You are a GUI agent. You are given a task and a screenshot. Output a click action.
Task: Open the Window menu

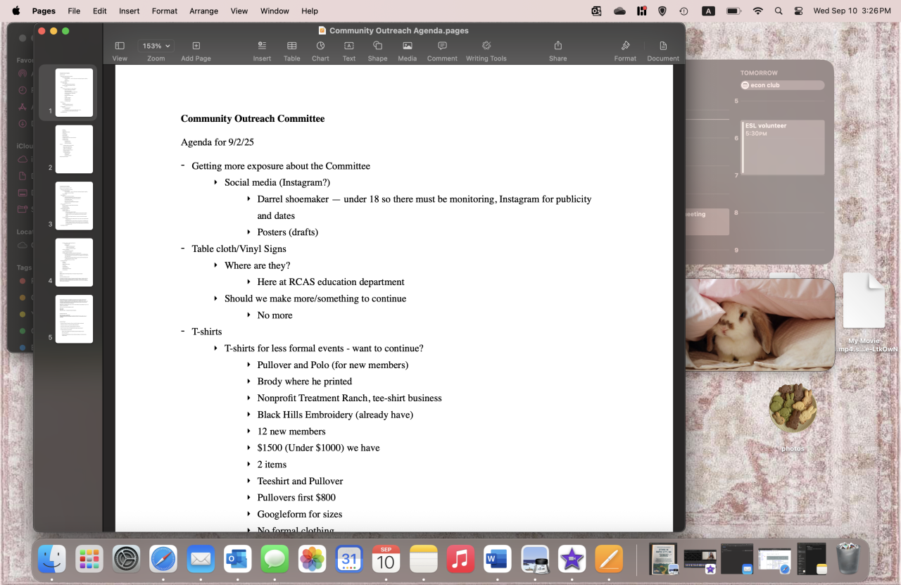275,11
